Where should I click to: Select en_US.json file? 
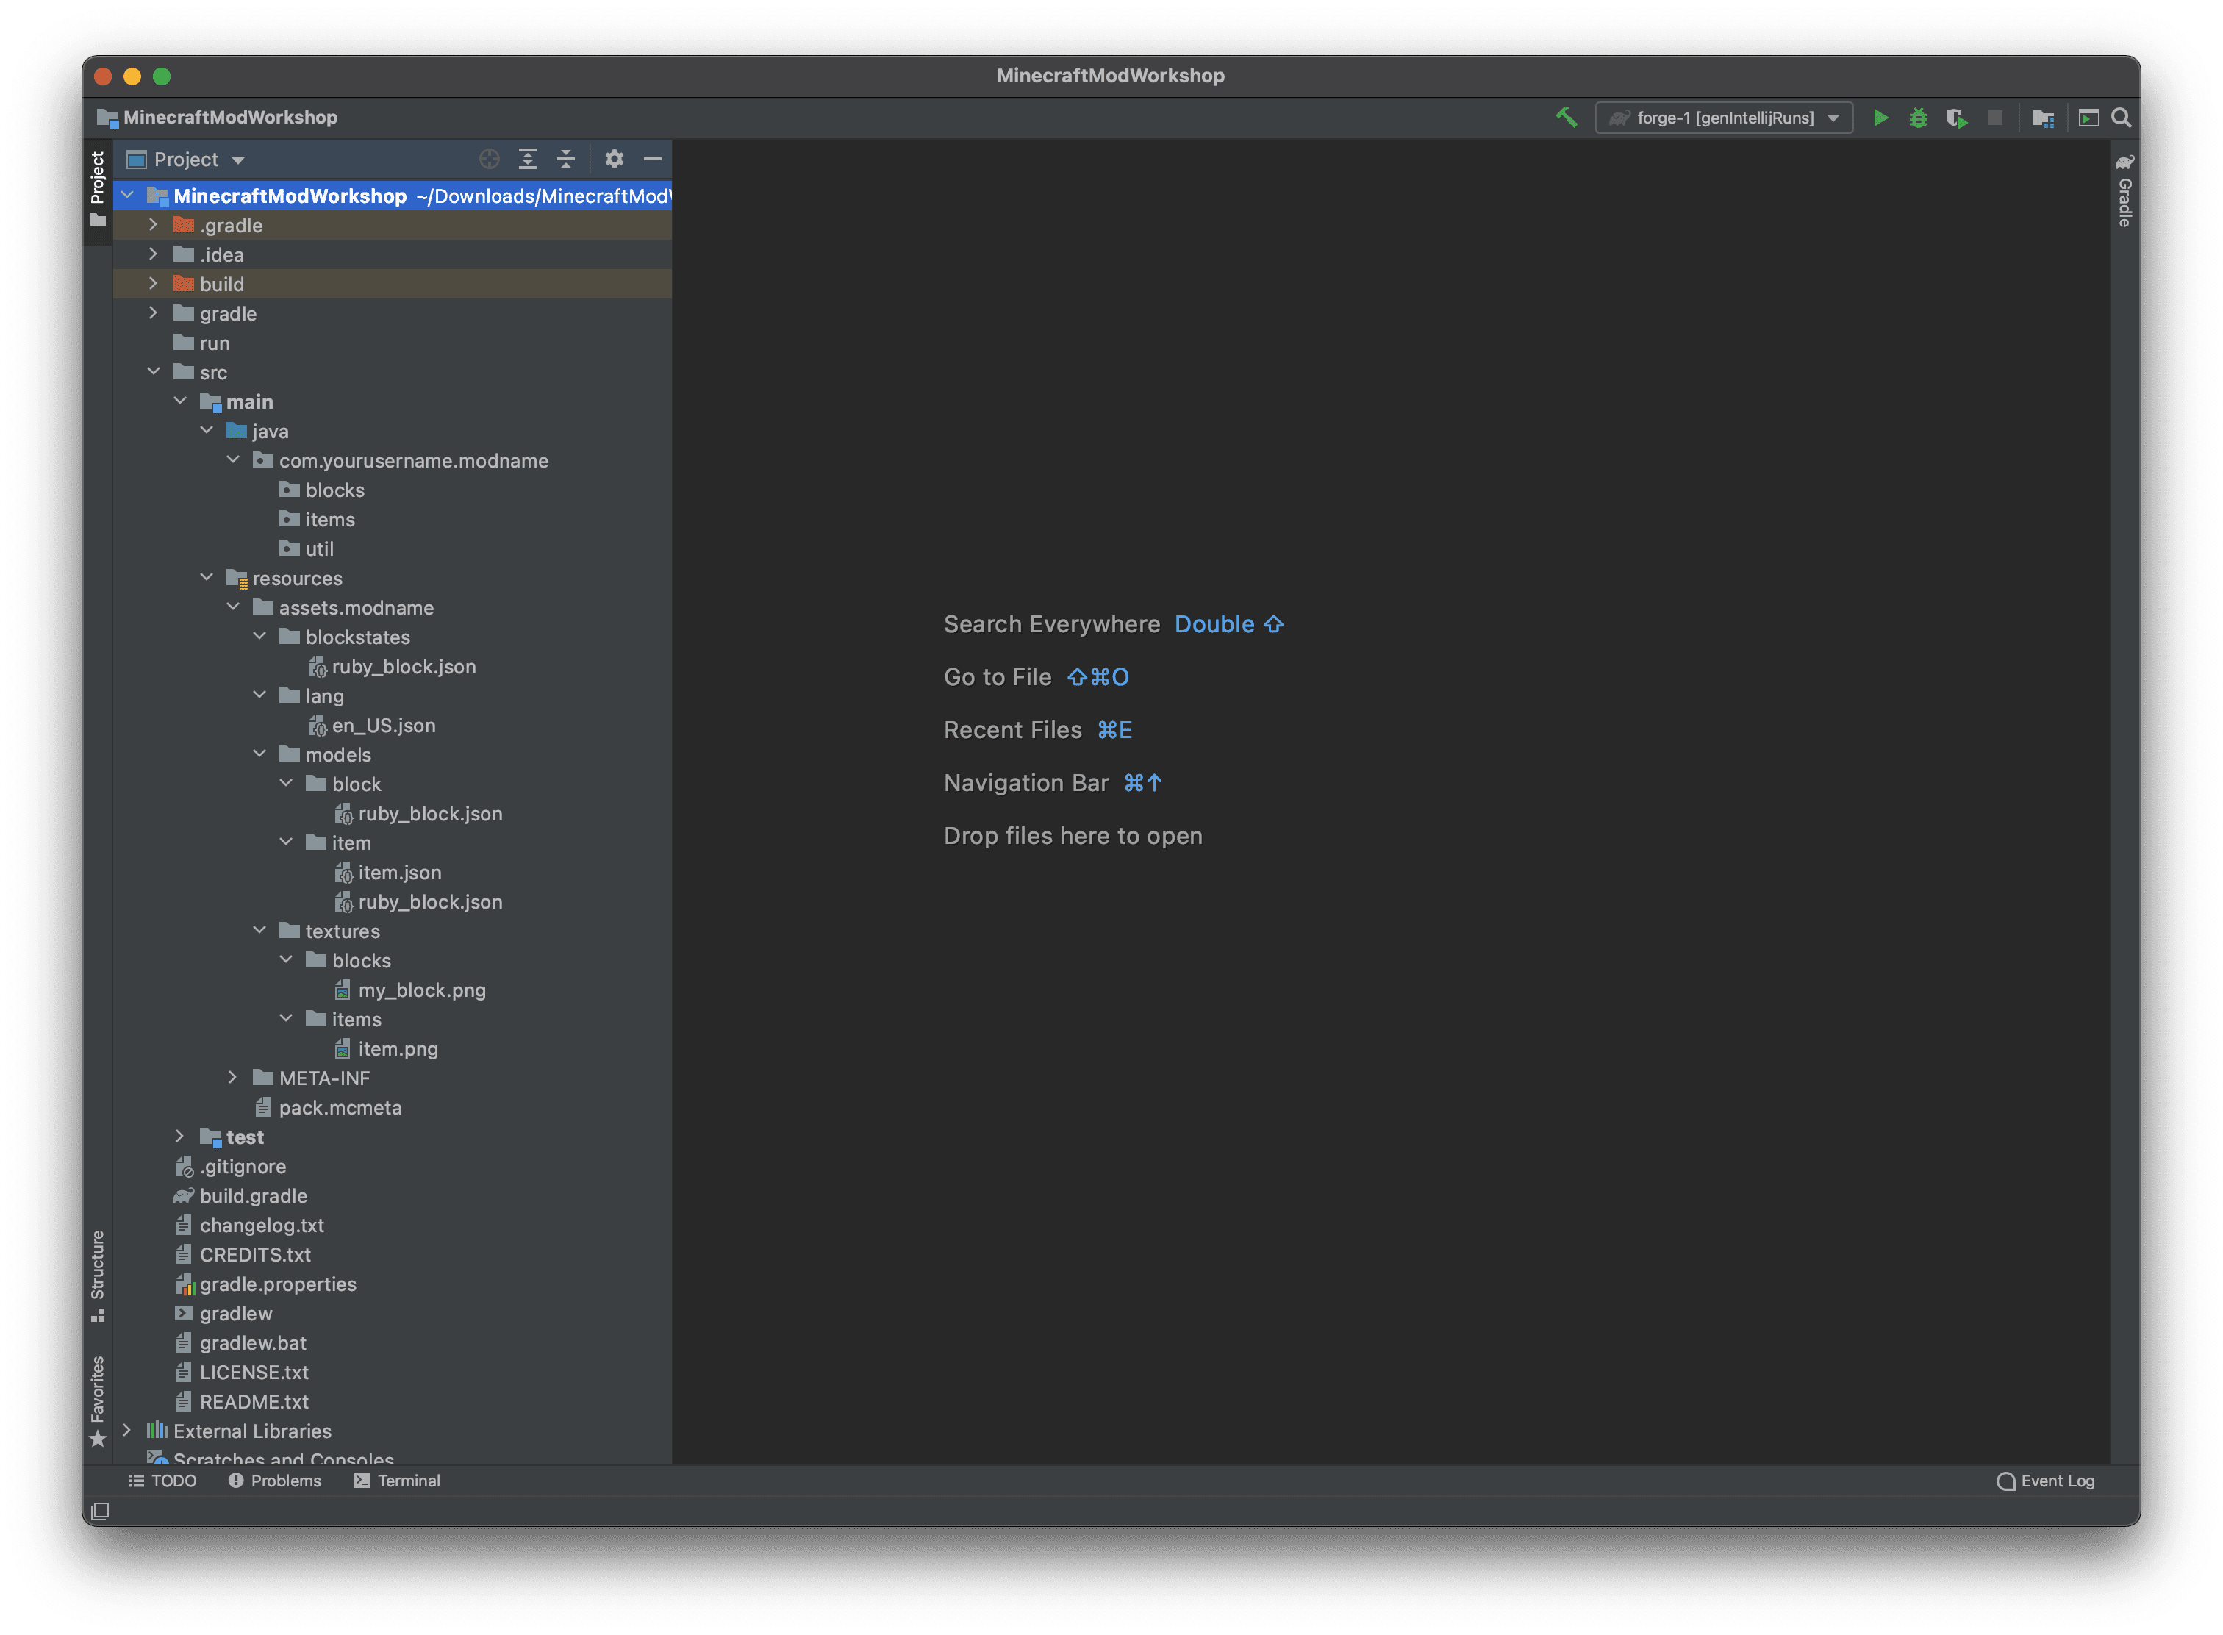(371, 726)
